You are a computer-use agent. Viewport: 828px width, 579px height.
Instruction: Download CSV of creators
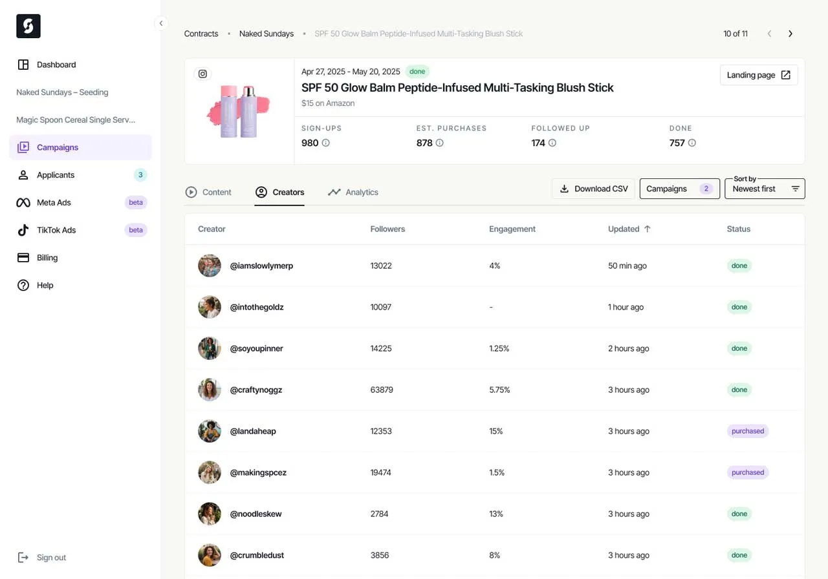coord(593,189)
